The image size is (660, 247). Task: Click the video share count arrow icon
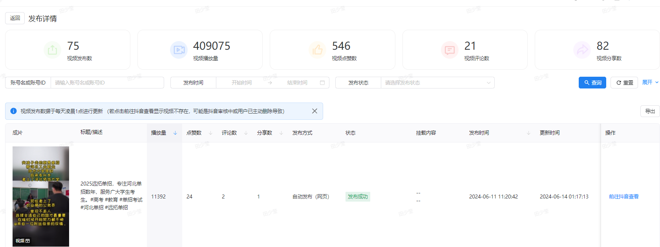pyautogui.click(x=582, y=50)
